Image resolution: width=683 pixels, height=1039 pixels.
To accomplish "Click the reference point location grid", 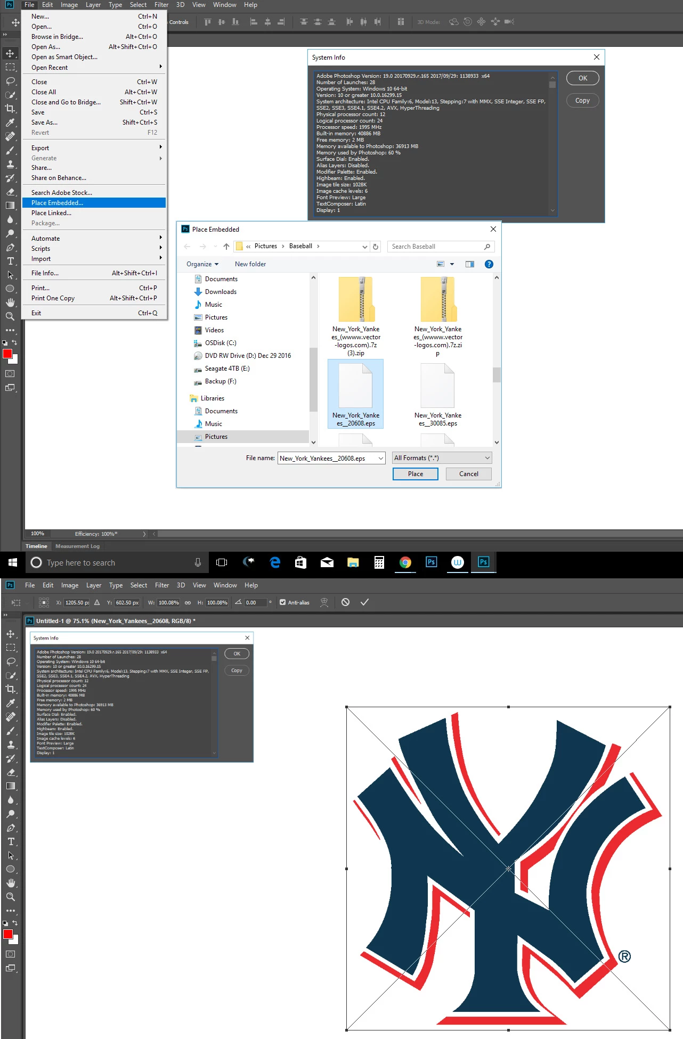I will [x=44, y=602].
